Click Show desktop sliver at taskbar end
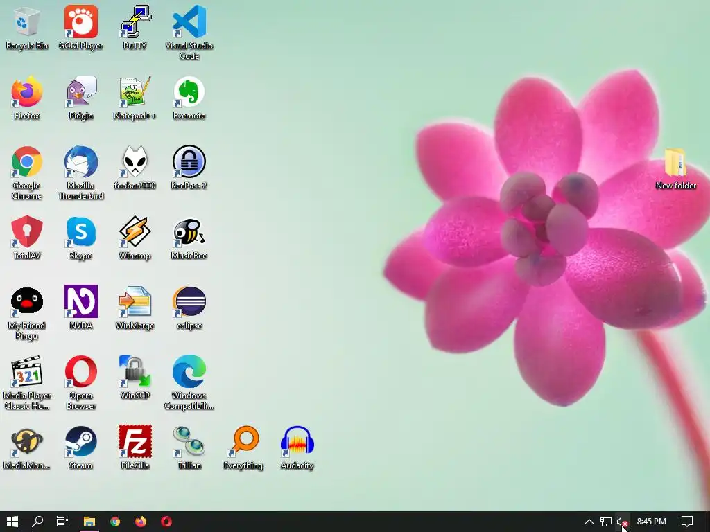This screenshot has width=710, height=532. pos(708,522)
